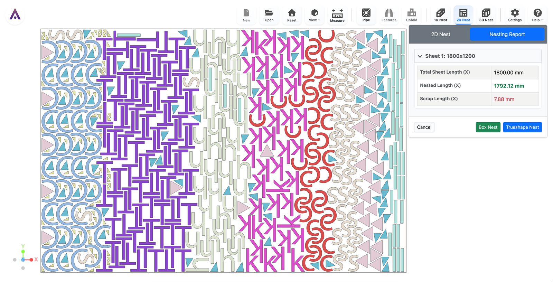Click the Nested Length (X) label
The height and width of the screenshot is (282, 553).
point(440,85)
